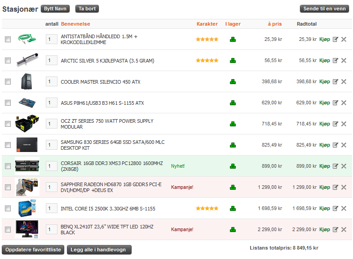Viewport: 353px width, 259px height.
Task: Check stock icon for Antistatbånd håndledd
Action: pos(233,40)
